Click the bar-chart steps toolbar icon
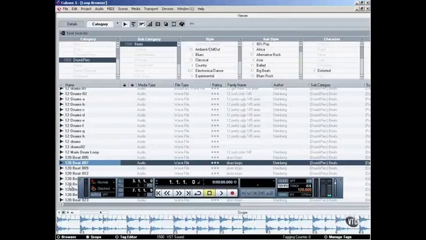426x240 pixels. (x=150, y=24)
